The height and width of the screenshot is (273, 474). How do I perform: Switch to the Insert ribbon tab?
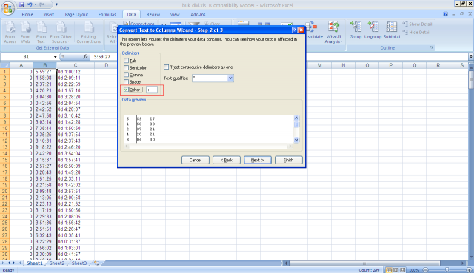click(x=48, y=14)
